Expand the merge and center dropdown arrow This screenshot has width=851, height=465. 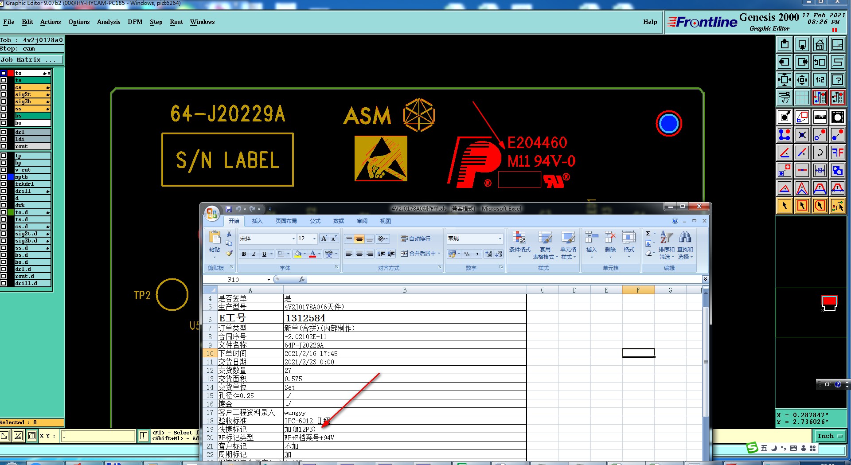click(439, 254)
